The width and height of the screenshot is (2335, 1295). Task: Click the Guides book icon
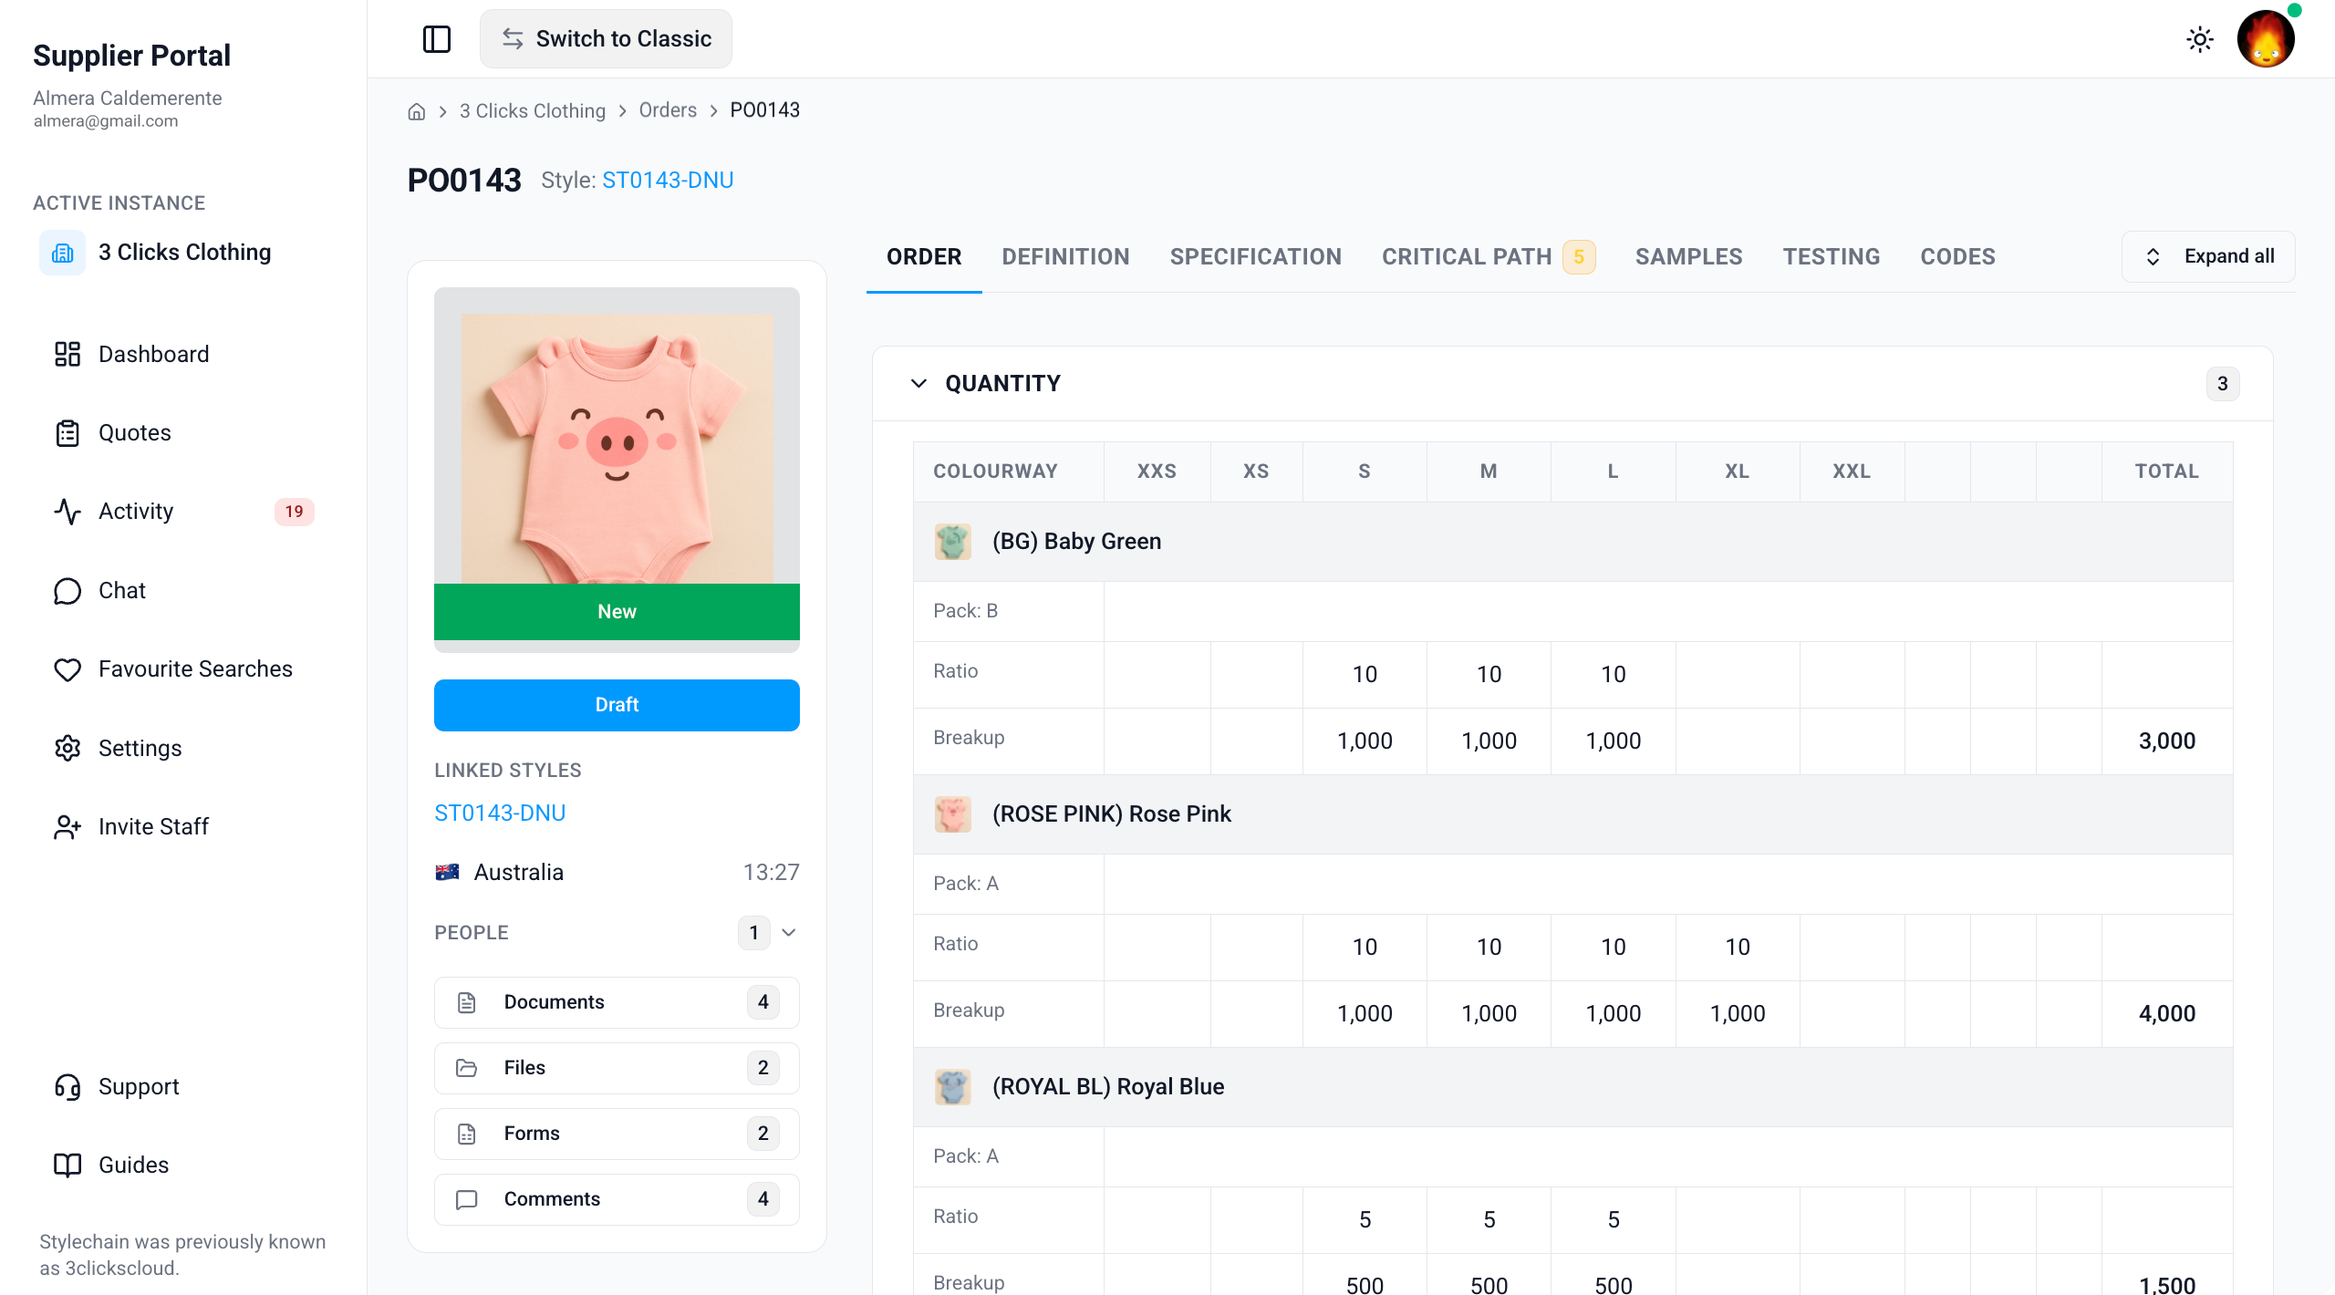[67, 1165]
